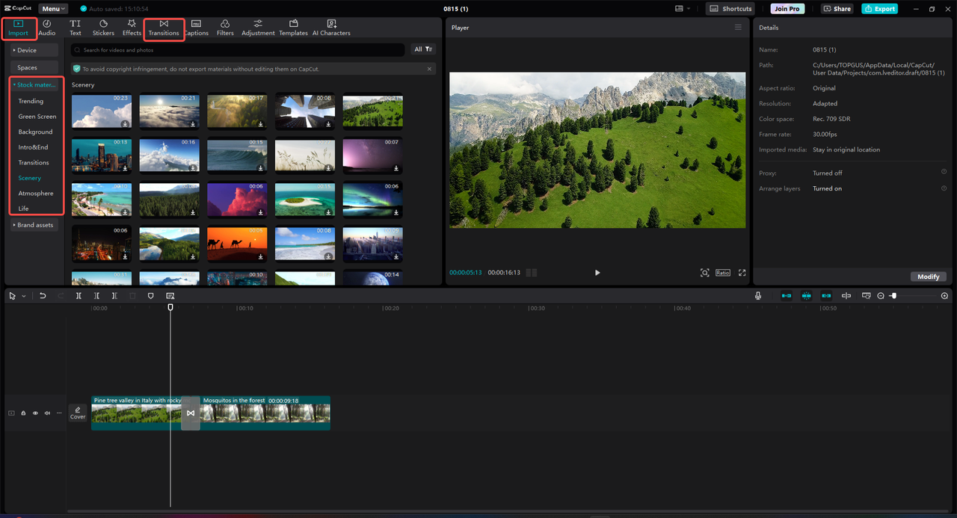Image resolution: width=957 pixels, height=518 pixels.
Task: Open the playback quality bars control
Action: pos(532,273)
